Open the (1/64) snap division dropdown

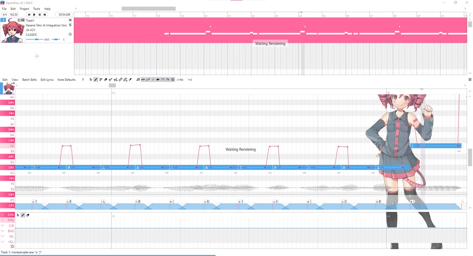click(180, 80)
